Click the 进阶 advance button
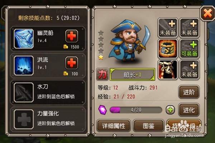 pyautogui.click(x=189, y=92)
